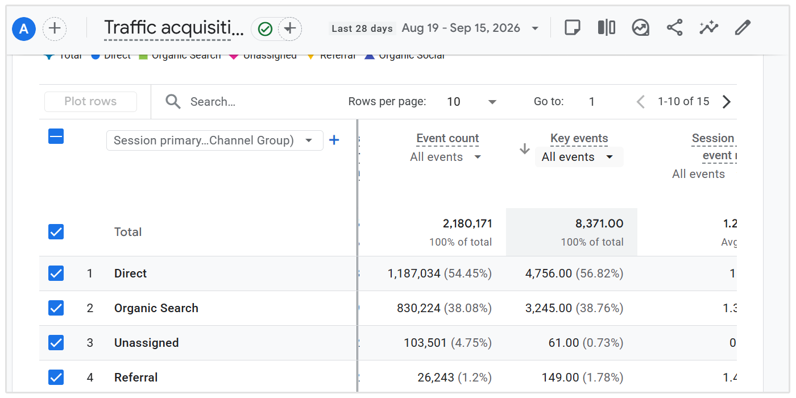
Task: Open the date range dropdown
Action: click(534, 28)
